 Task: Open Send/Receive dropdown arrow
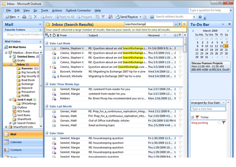[140, 17]
